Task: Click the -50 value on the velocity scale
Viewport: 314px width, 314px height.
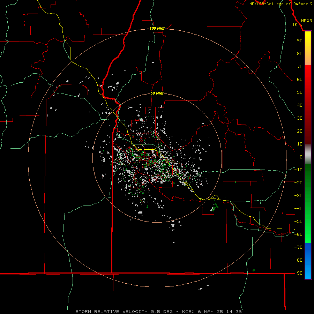Action: click(298, 222)
